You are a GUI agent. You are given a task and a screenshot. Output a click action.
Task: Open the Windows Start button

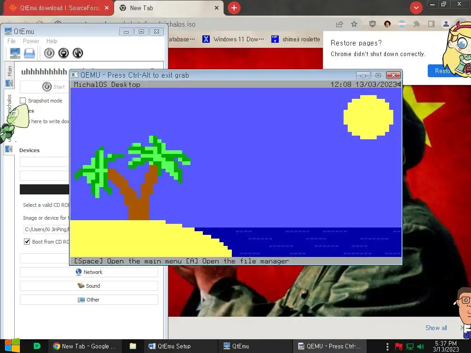pyautogui.click(x=12, y=346)
